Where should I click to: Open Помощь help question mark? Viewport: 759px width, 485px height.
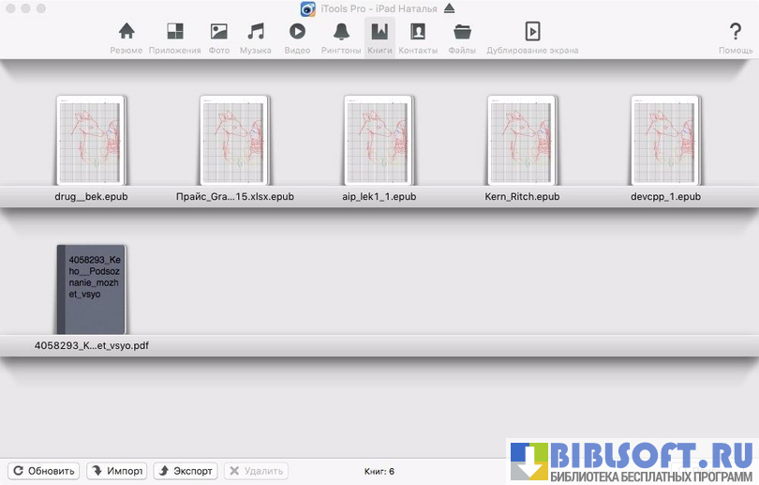tap(735, 38)
